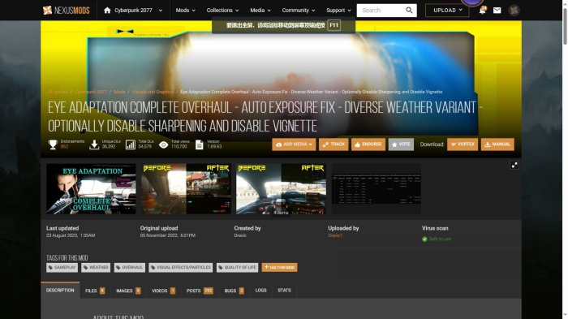Click the search magnifier icon
The width and height of the screenshot is (568, 319).
pyautogui.click(x=409, y=11)
